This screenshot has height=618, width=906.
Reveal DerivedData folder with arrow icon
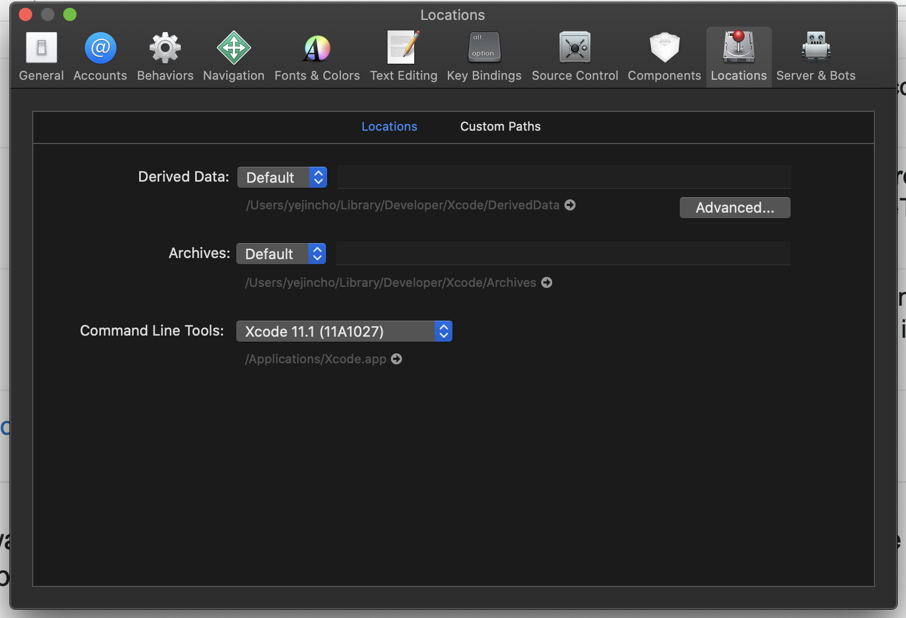570,205
